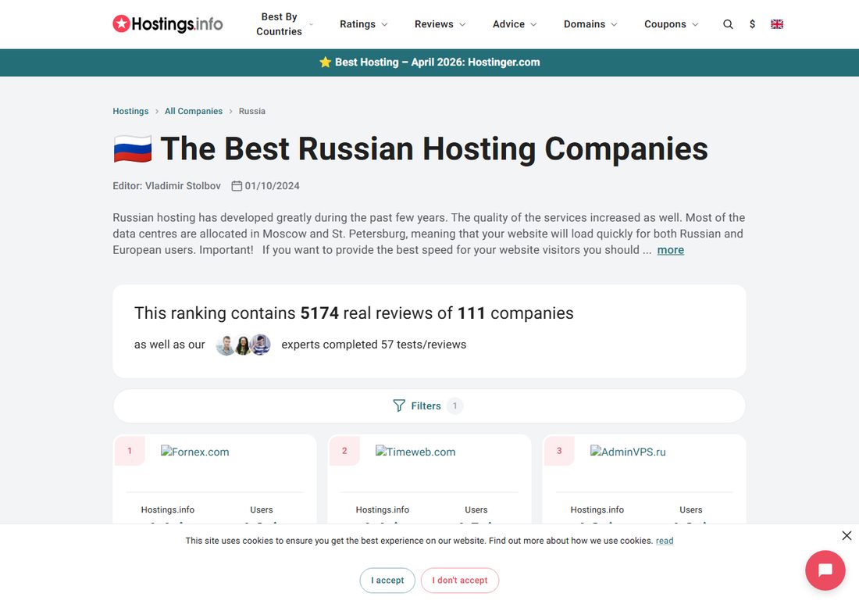The height and width of the screenshot is (604, 859).
Task: Click the calendar icon beside 01/10/2024
Action: pos(237,186)
